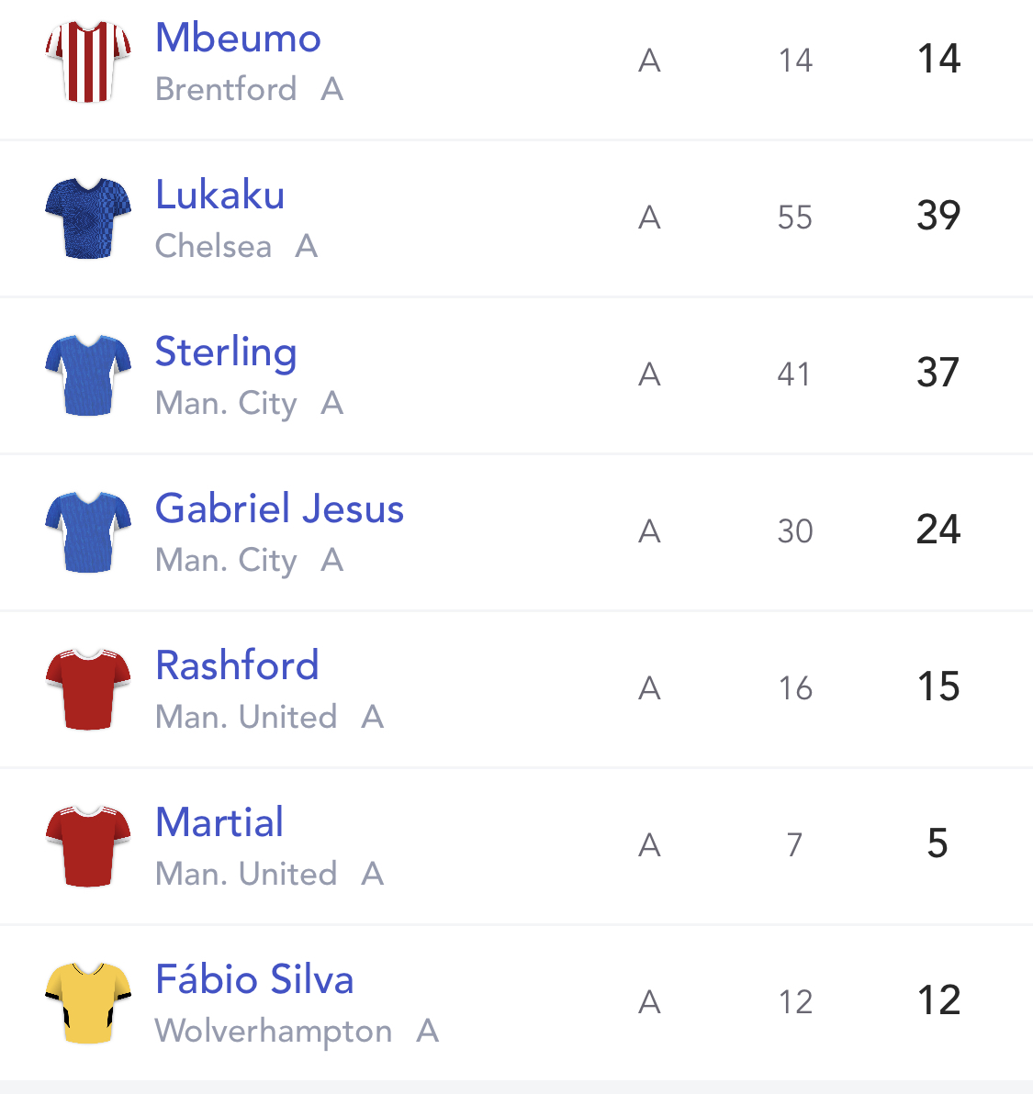Tap Lukaku's bold total of 39

click(x=938, y=216)
